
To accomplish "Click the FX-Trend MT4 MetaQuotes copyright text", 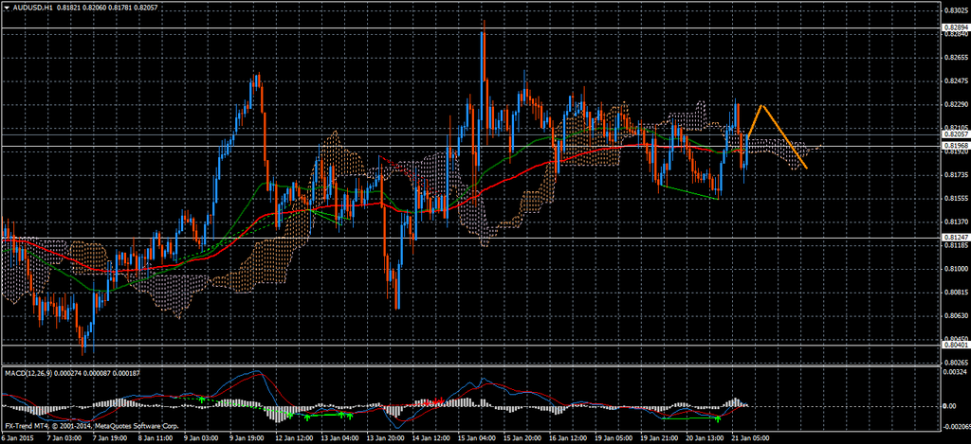I will (92, 426).
